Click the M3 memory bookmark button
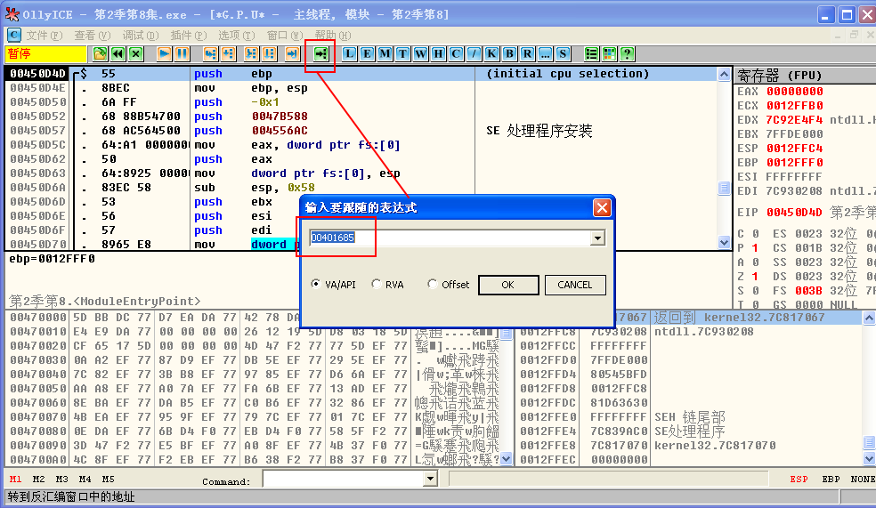Screen dimensions: 876x508 point(61,479)
